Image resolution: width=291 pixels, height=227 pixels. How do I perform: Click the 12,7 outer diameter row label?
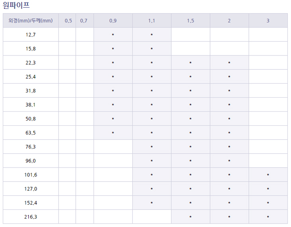(x=30, y=35)
